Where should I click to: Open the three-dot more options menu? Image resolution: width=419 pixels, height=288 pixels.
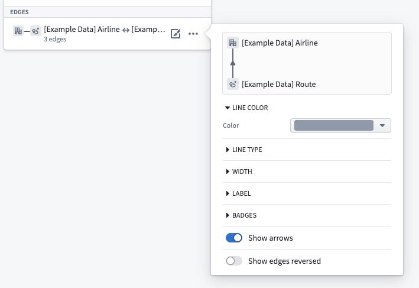click(x=193, y=34)
